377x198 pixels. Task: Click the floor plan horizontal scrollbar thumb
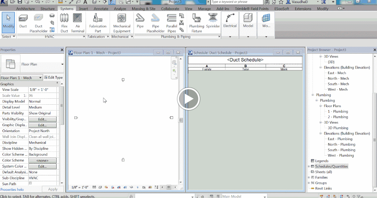[169, 187]
